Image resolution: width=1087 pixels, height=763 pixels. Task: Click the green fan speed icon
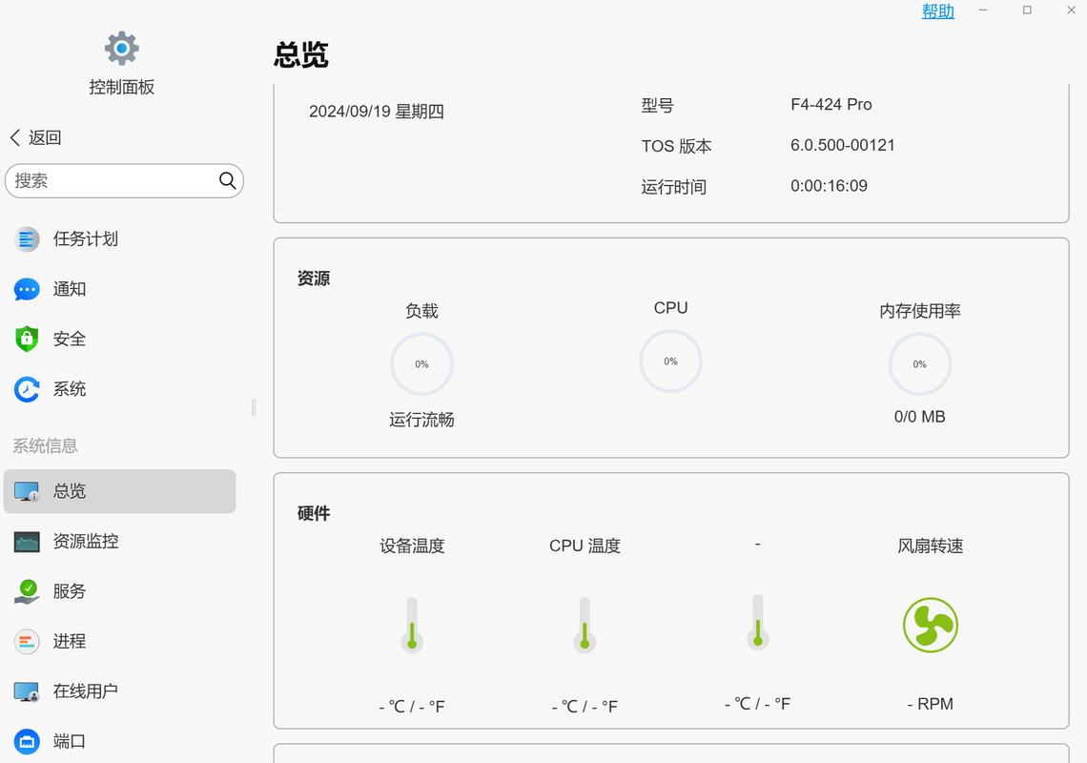[x=931, y=625]
